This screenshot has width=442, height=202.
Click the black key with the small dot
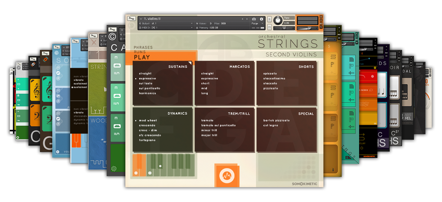(x=160, y=161)
